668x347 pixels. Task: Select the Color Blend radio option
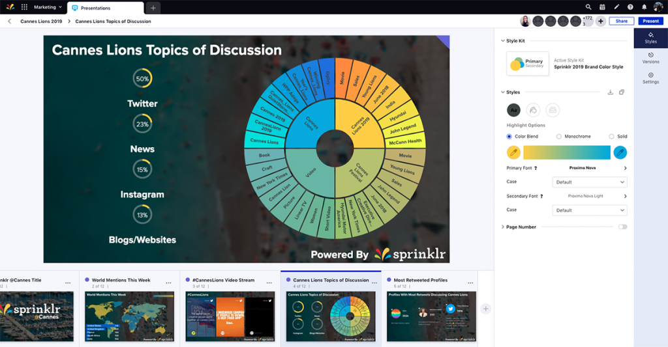click(509, 137)
